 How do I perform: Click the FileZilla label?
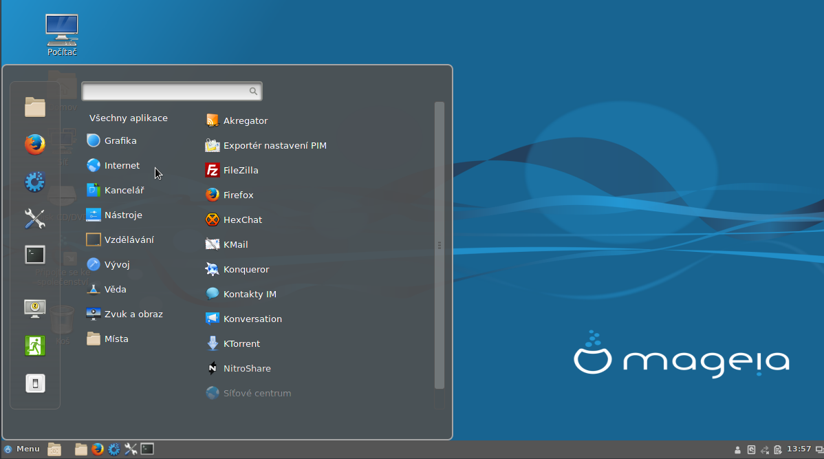(x=241, y=170)
